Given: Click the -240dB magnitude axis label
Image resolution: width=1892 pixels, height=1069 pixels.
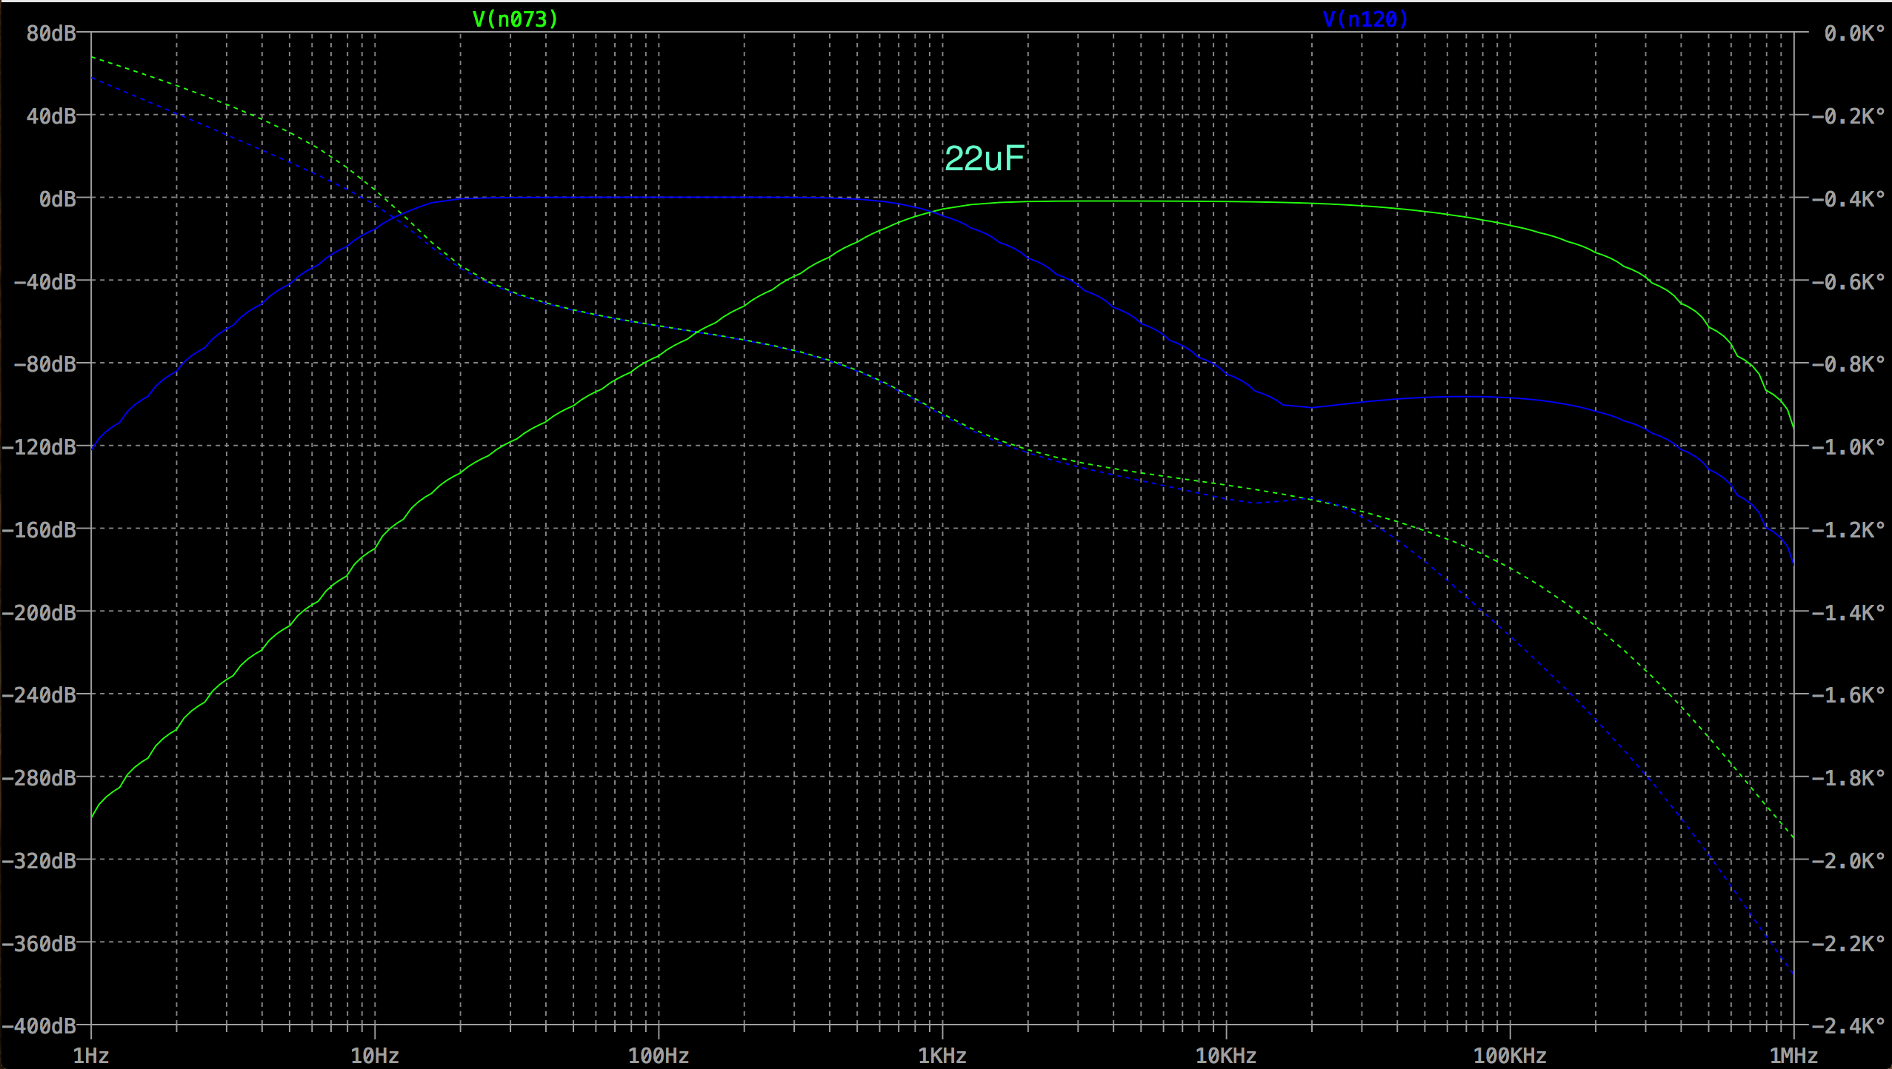Looking at the screenshot, I should [x=39, y=694].
